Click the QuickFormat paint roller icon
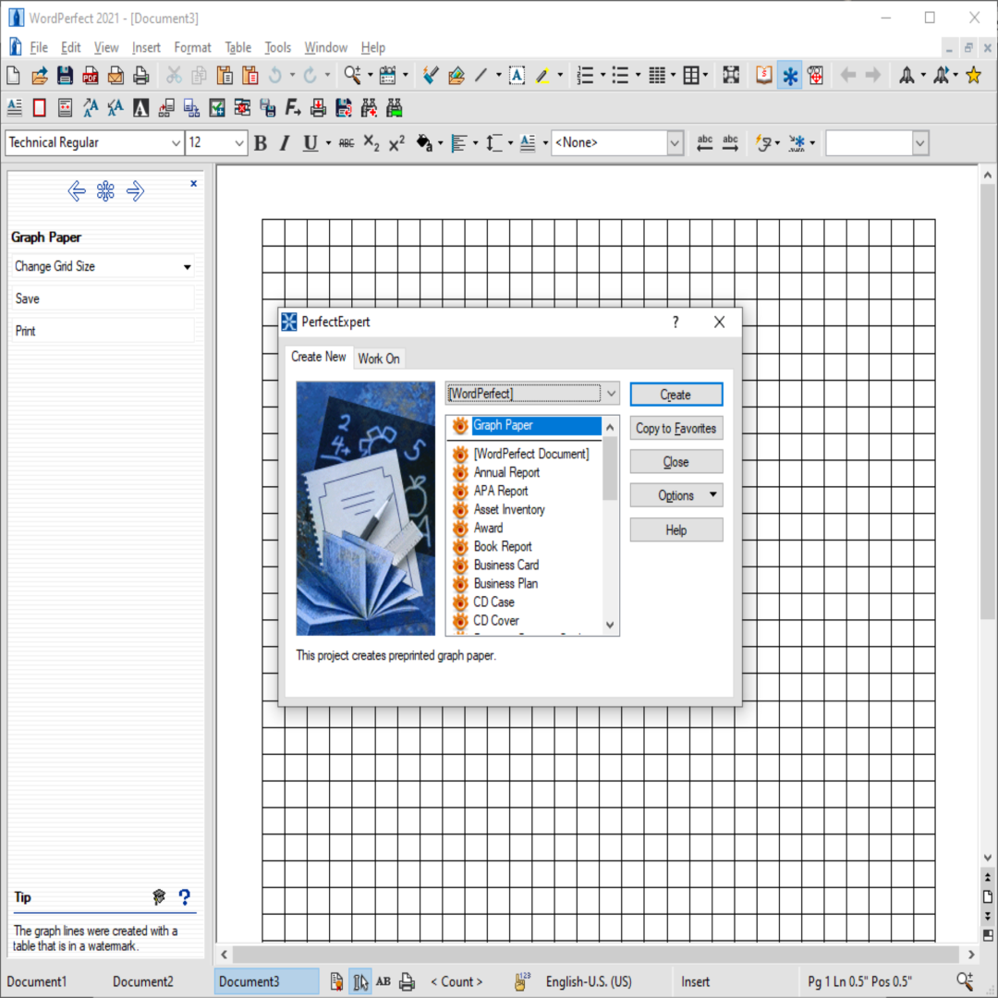 [431, 76]
